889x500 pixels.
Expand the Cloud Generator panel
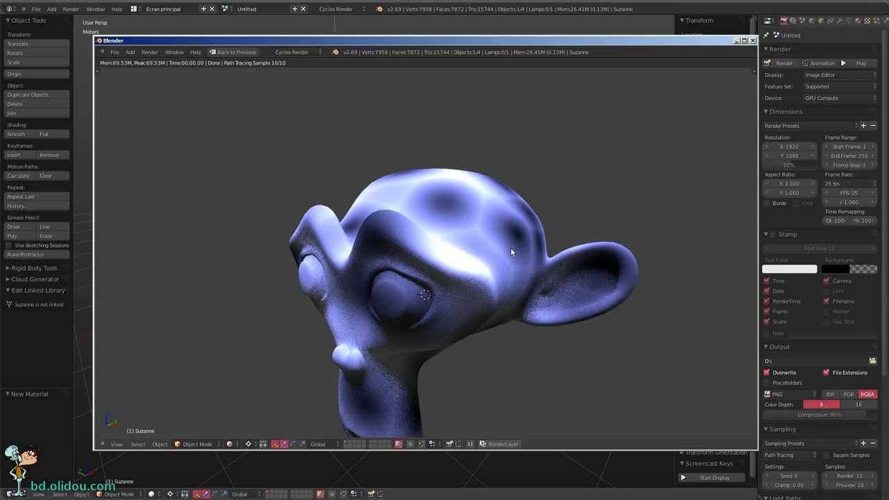pyautogui.click(x=34, y=279)
